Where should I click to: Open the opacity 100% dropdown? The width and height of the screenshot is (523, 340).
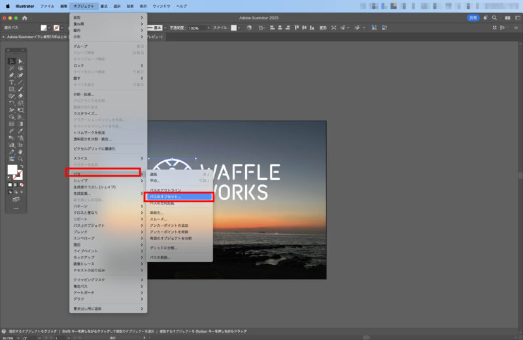tap(208, 28)
